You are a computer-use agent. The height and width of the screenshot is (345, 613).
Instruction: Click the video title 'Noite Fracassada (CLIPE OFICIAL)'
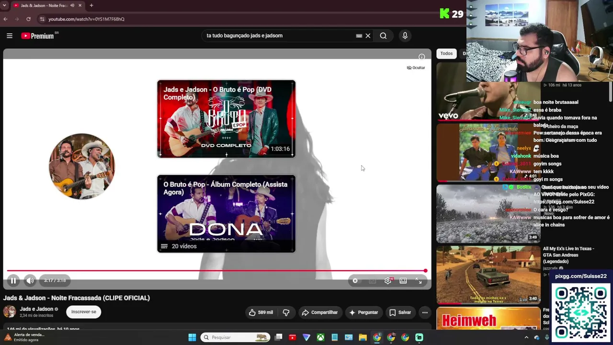pos(77,298)
